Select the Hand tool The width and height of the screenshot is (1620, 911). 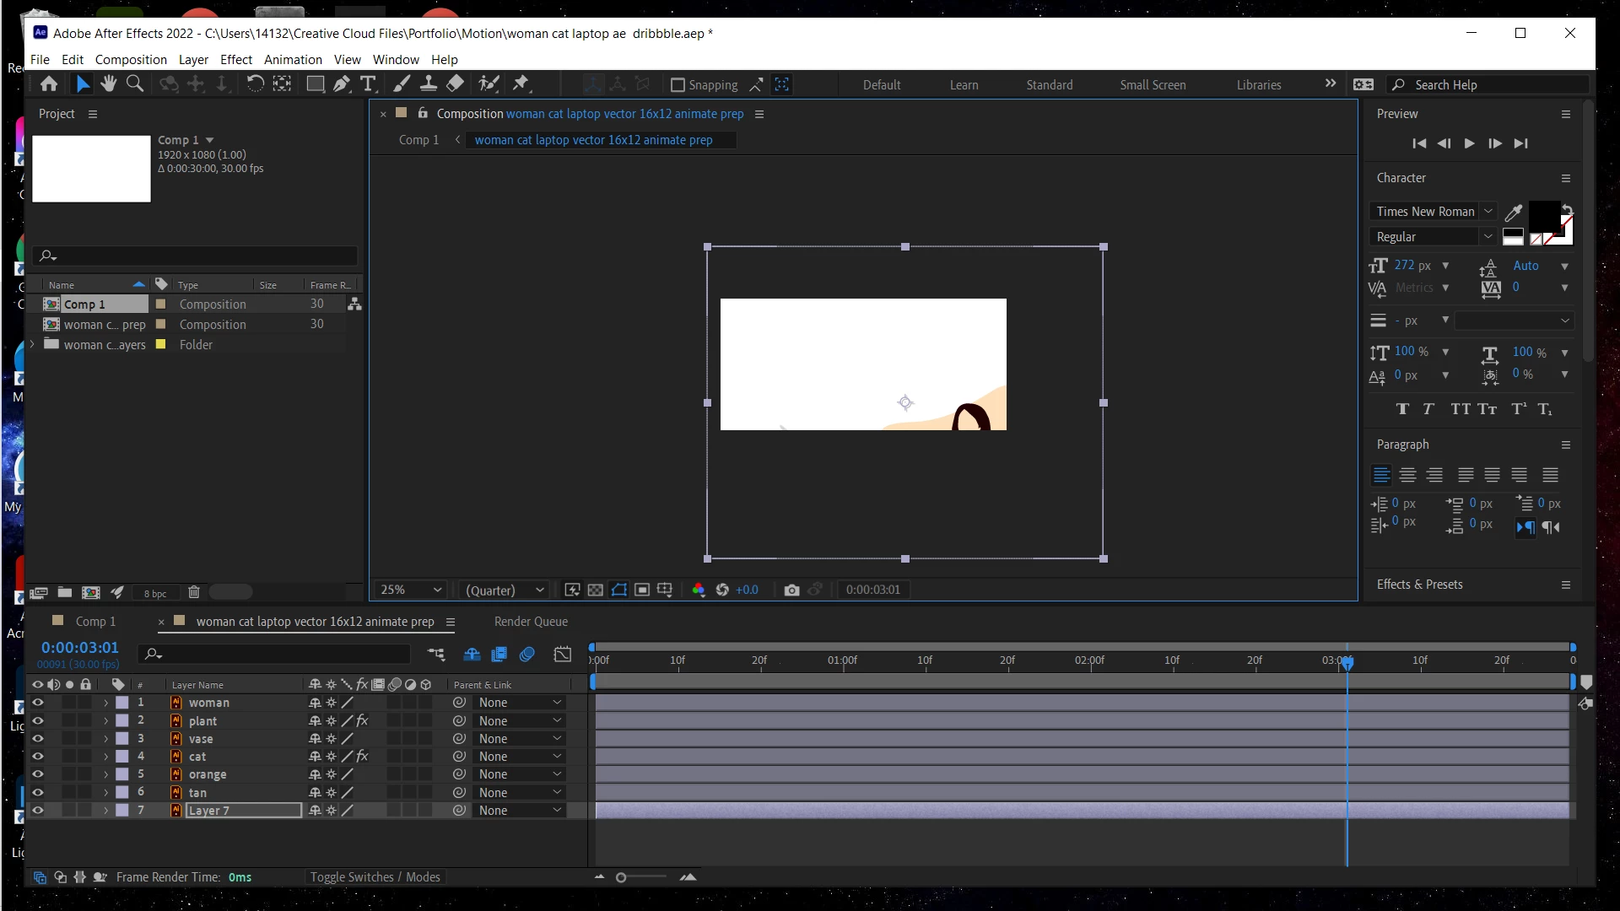[x=108, y=84]
